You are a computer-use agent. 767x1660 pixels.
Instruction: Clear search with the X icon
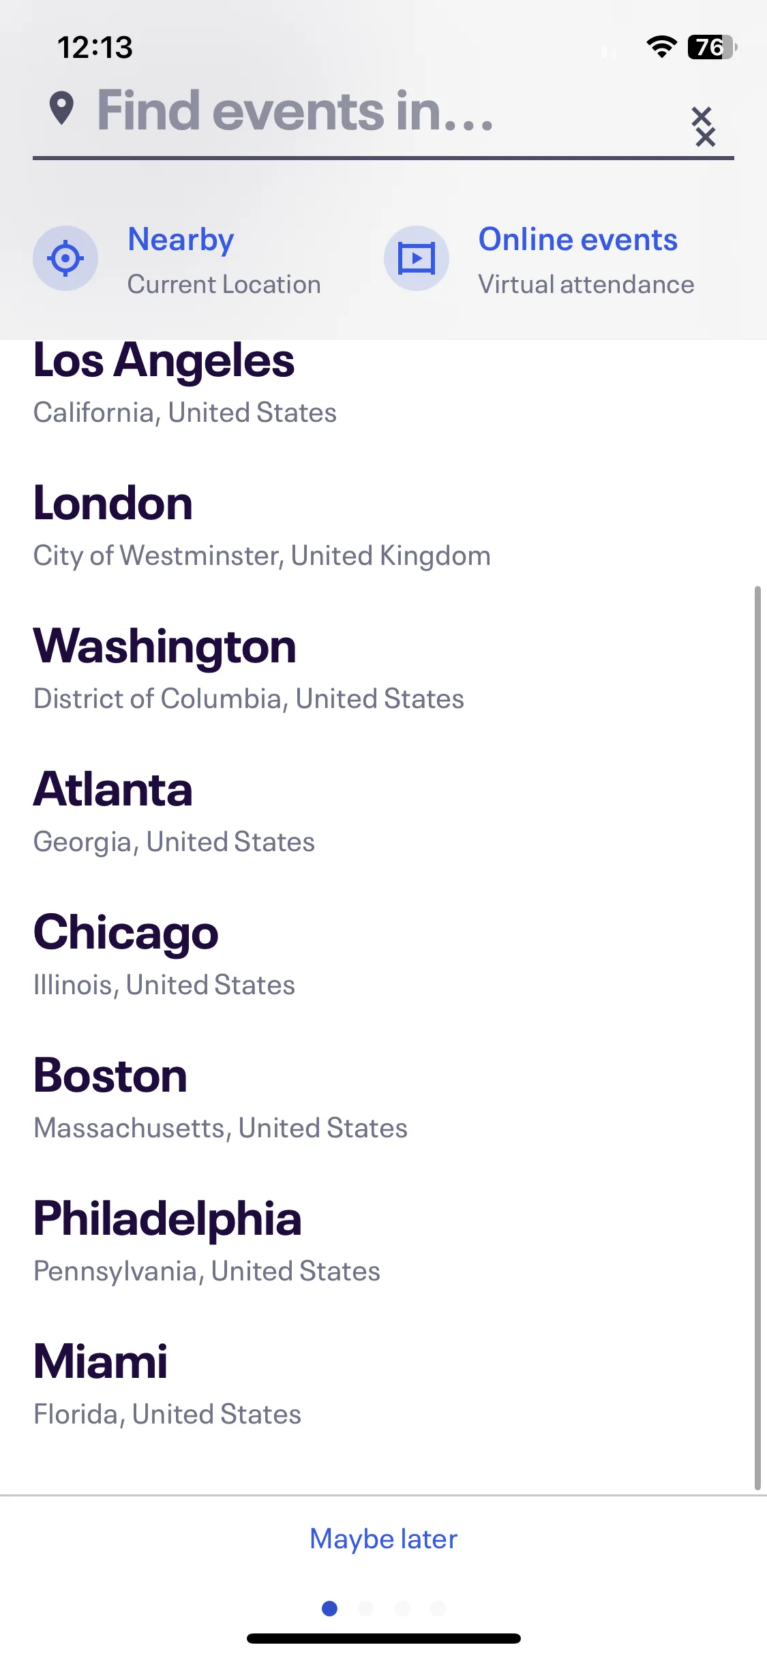point(704,126)
